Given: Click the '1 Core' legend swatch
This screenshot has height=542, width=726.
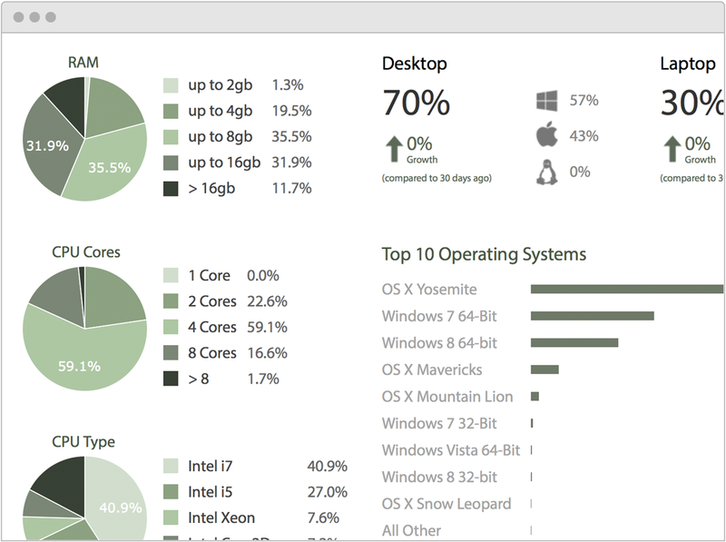Looking at the screenshot, I should point(171,275).
